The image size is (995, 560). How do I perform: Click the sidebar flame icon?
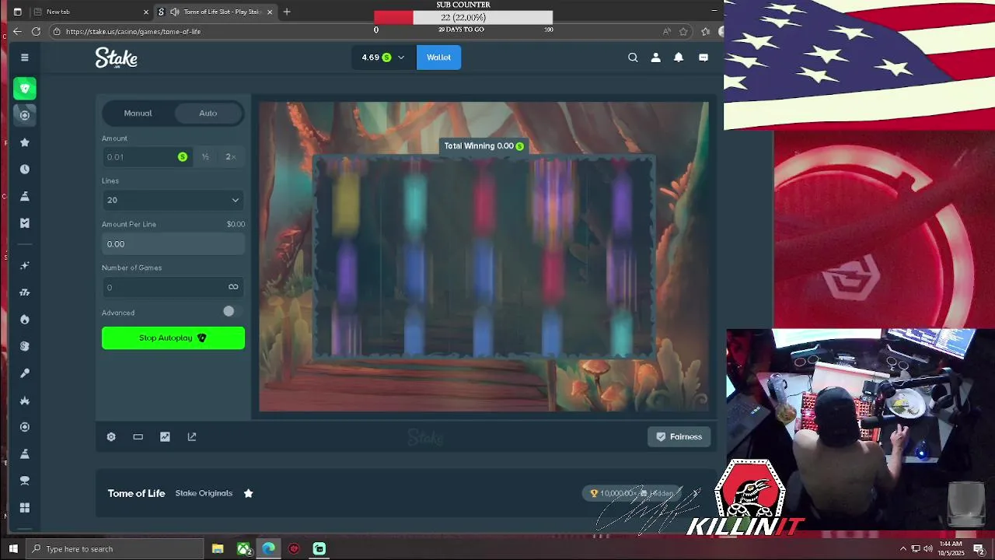[x=25, y=320]
